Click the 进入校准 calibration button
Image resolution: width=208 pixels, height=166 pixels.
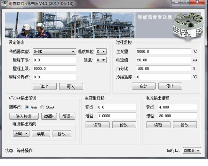24,116
